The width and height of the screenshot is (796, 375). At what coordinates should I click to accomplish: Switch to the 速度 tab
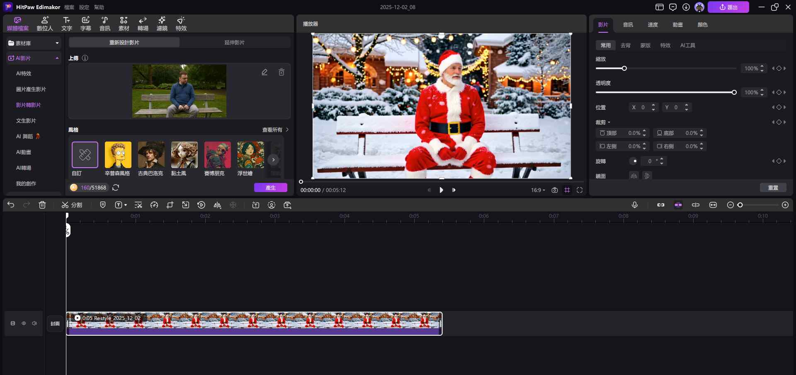(653, 25)
